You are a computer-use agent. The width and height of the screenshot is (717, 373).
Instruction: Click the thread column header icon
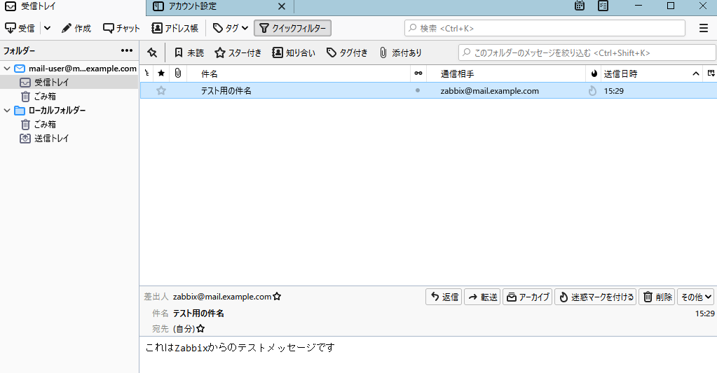pos(147,73)
